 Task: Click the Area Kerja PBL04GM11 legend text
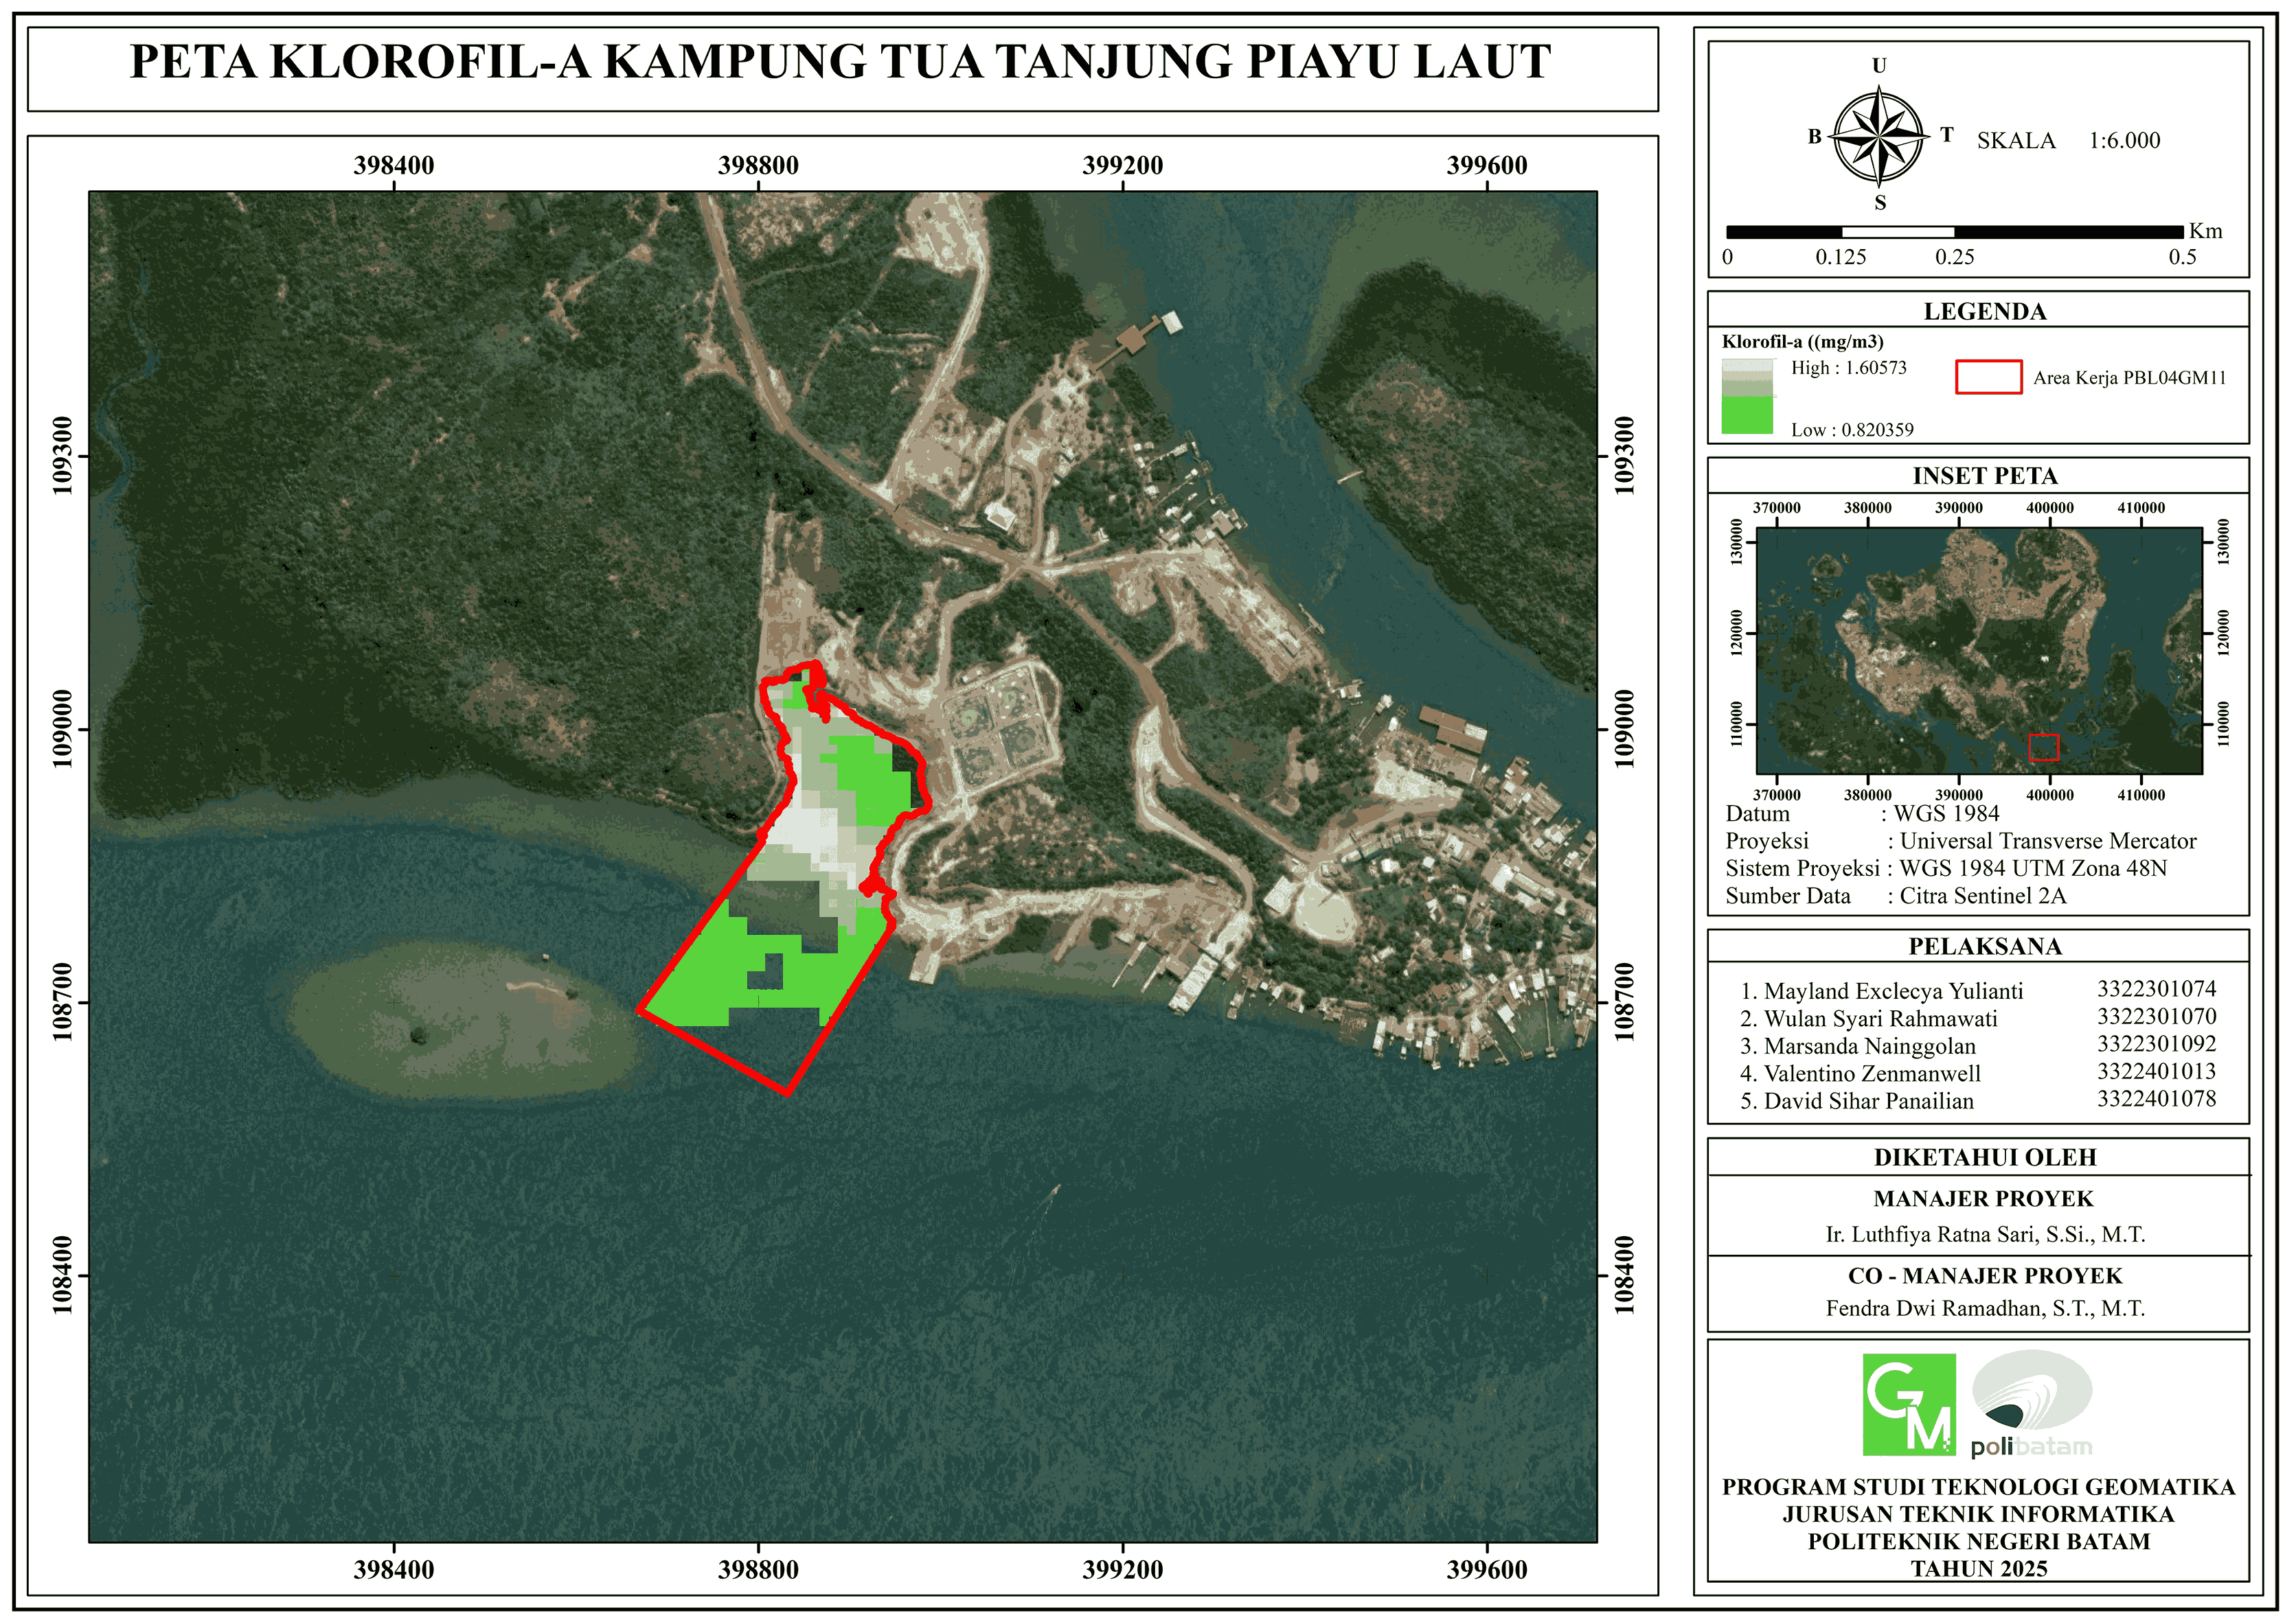click(2130, 378)
